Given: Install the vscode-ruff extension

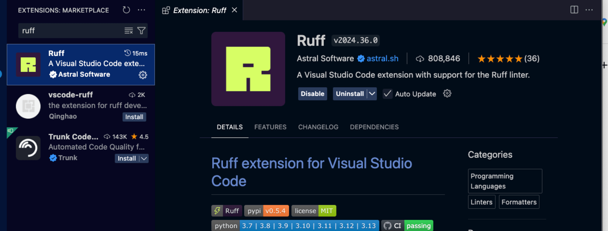Looking at the screenshot, I should (134, 117).
